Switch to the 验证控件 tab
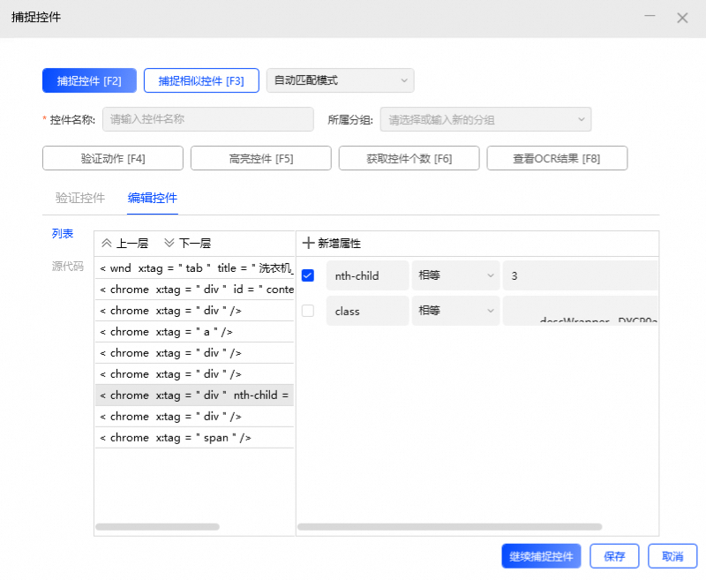Viewport: 706px width, 580px height. [80, 198]
